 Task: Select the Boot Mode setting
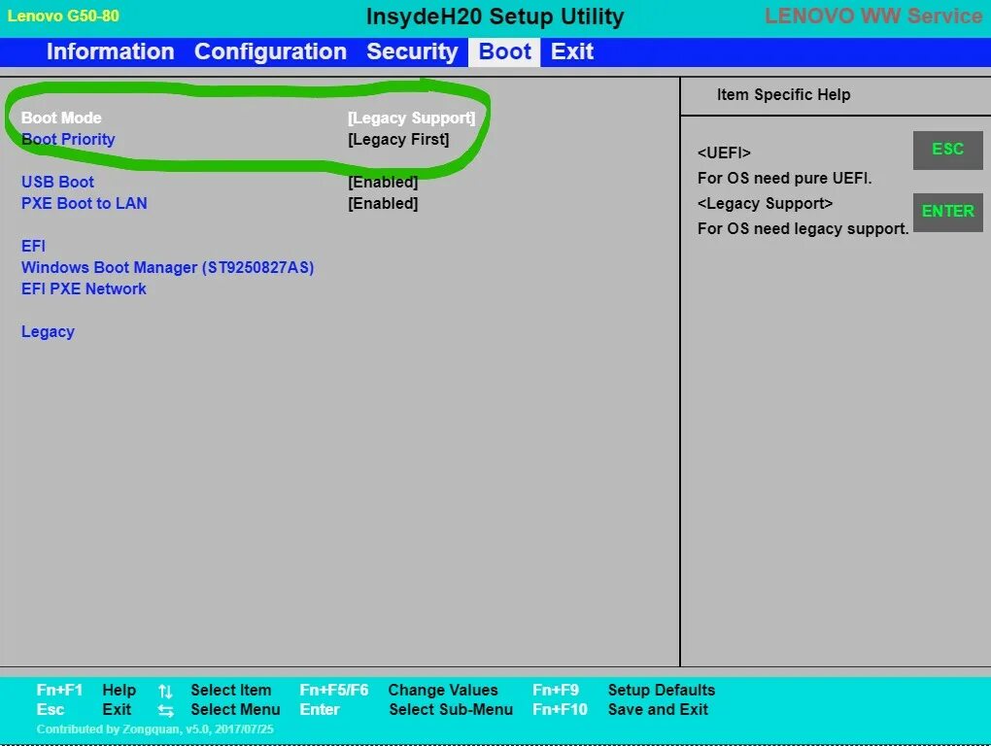tap(61, 119)
